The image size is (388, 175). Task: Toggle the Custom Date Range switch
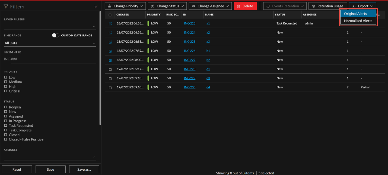(55, 35)
